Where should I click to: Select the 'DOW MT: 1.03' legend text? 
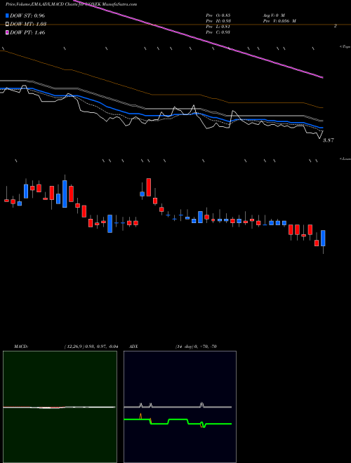[28, 24]
